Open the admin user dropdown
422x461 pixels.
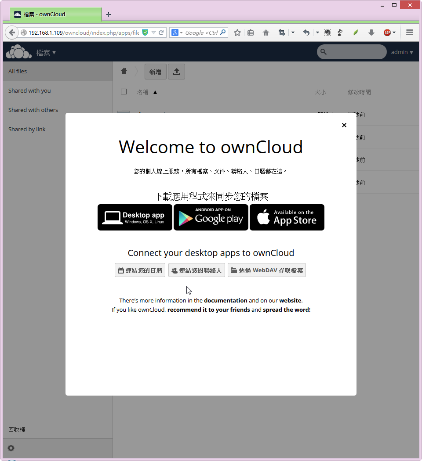coord(402,52)
